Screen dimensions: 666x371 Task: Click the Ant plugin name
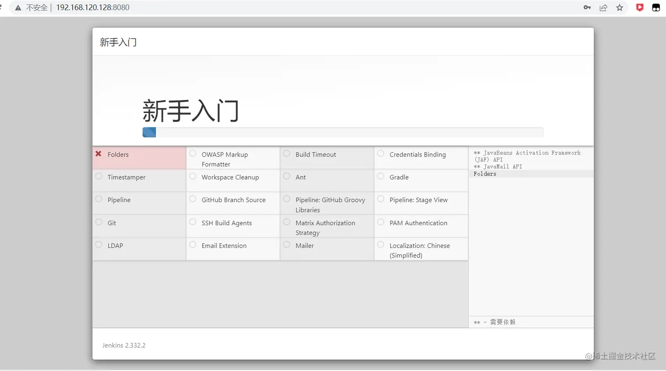pyautogui.click(x=300, y=177)
